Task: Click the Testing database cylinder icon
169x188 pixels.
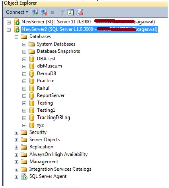Action: click(32, 103)
